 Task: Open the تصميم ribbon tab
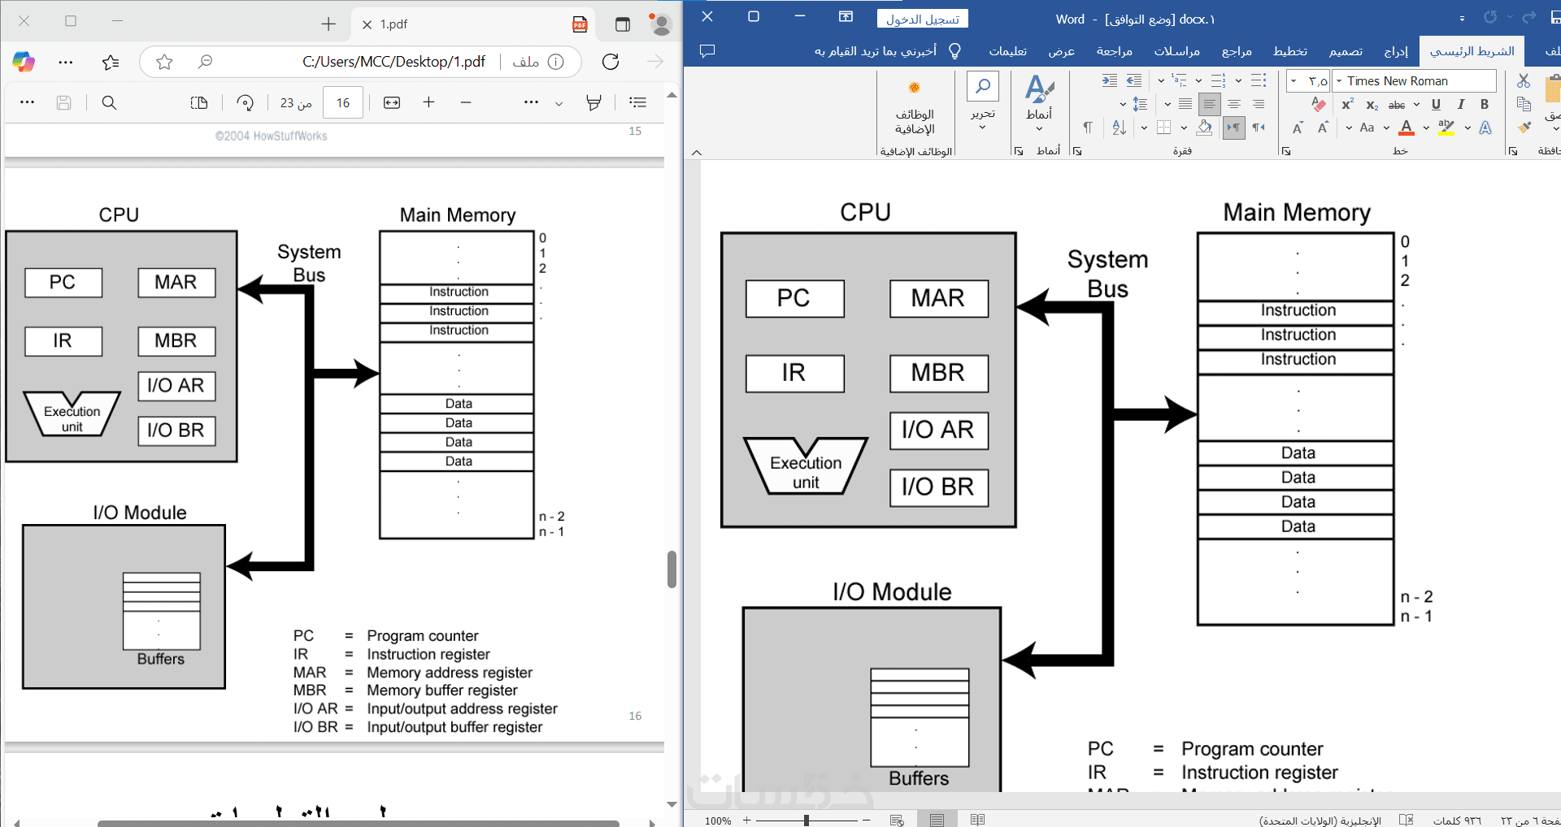click(1346, 51)
